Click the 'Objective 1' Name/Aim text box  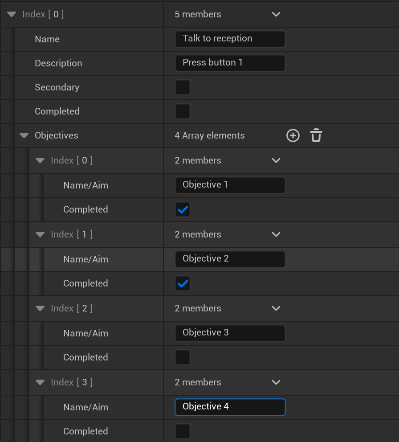[230, 185]
